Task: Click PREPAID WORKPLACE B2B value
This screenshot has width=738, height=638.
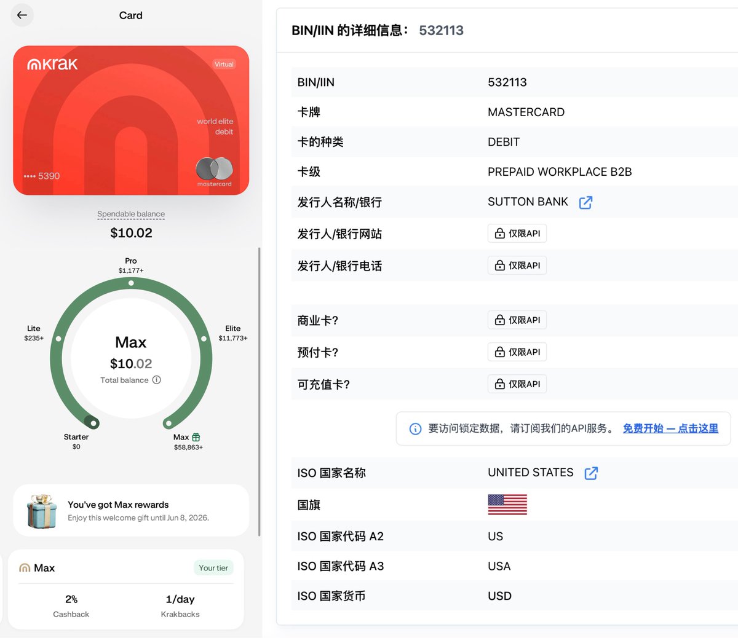Action: pos(560,172)
